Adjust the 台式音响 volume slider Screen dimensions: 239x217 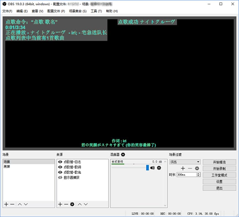pos(147,168)
